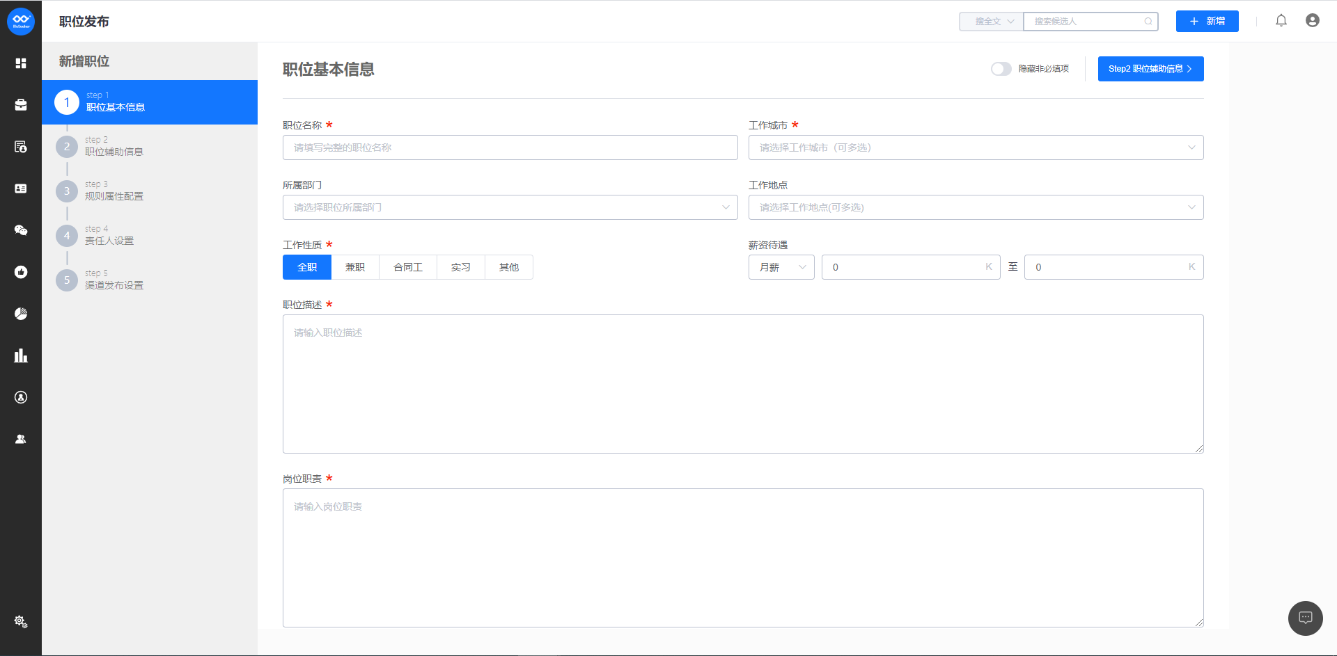Open the user account avatar icon

(1313, 21)
